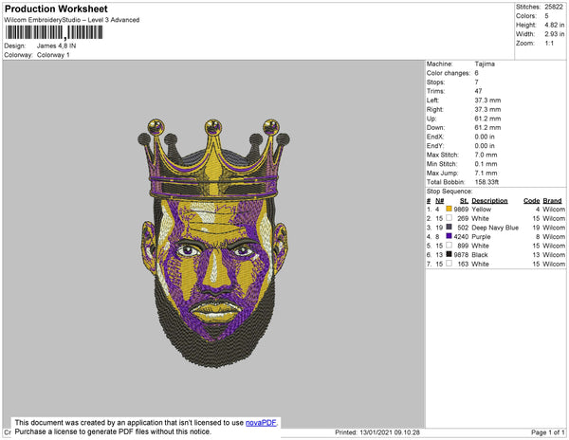Click the Max Jump value 7.1 mm
569x440 pixels.
(486, 173)
